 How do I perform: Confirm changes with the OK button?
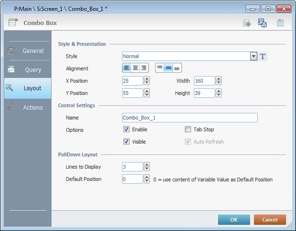[x=234, y=220]
